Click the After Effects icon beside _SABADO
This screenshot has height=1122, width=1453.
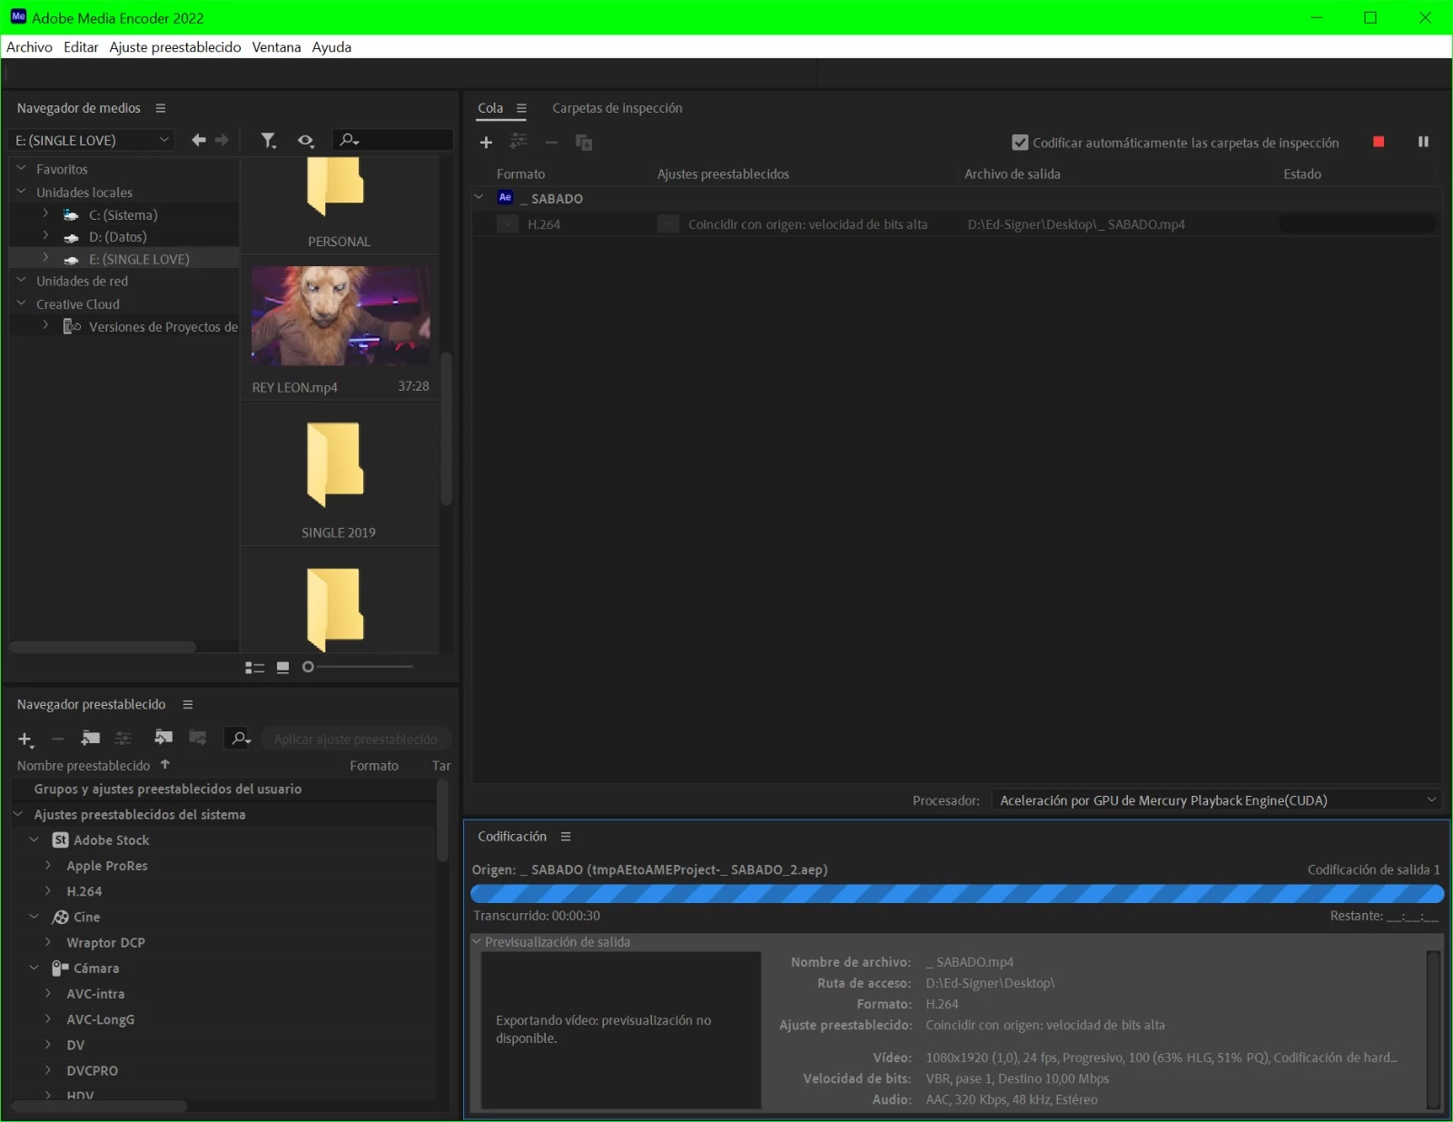point(506,198)
